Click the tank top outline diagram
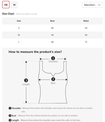Screen dimensions: 105x122 point(53,82)
